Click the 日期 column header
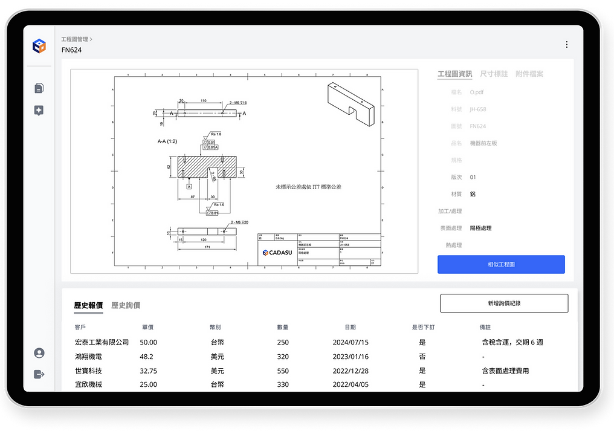This screenshot has height=434, width=614. (x=350, y=327)
